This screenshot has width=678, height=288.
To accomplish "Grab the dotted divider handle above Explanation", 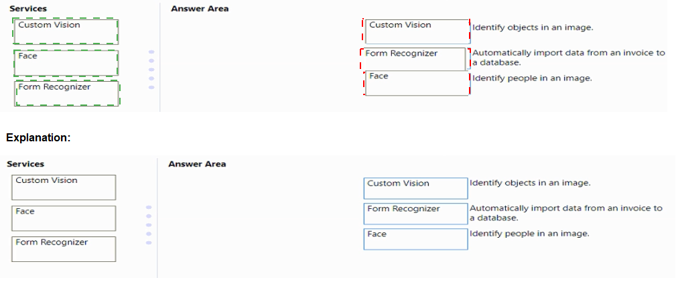I will coord(151,69).
